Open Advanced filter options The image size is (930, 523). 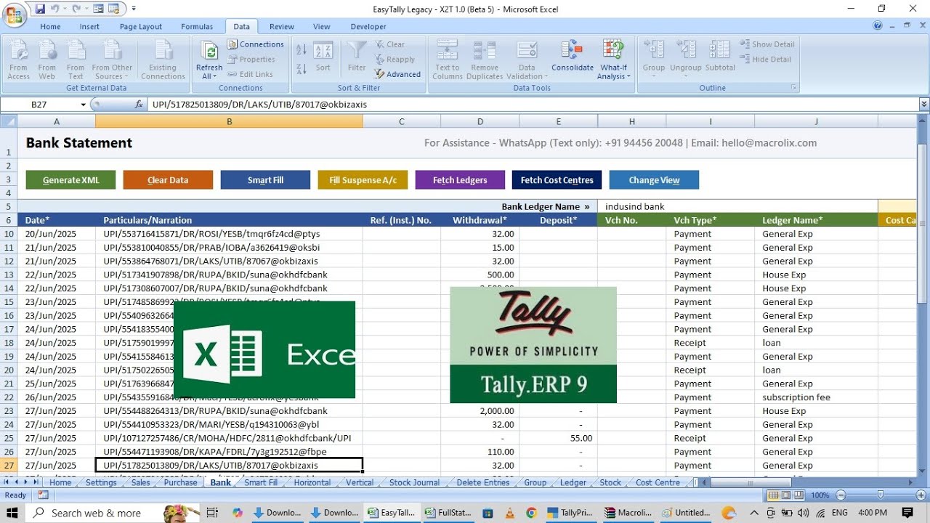(397, 74)
